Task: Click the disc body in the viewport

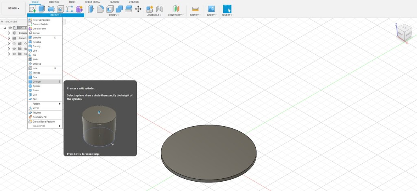Action: tap(208, 153)
